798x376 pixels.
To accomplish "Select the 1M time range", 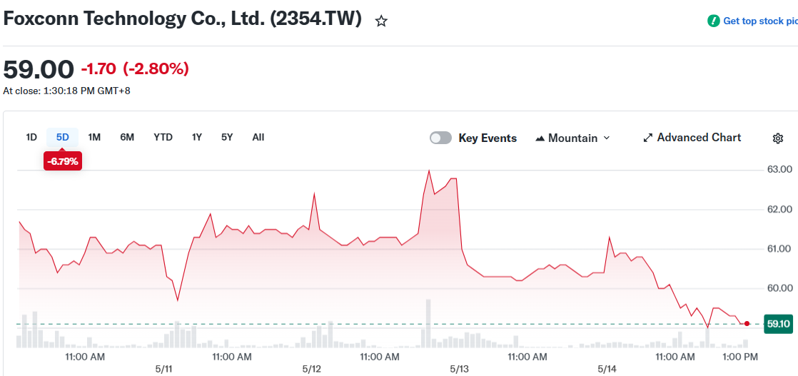I will tap(94, 138).
